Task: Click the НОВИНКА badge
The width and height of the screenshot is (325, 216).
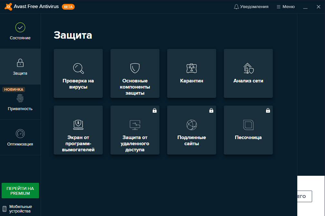Action: (14, 89)
